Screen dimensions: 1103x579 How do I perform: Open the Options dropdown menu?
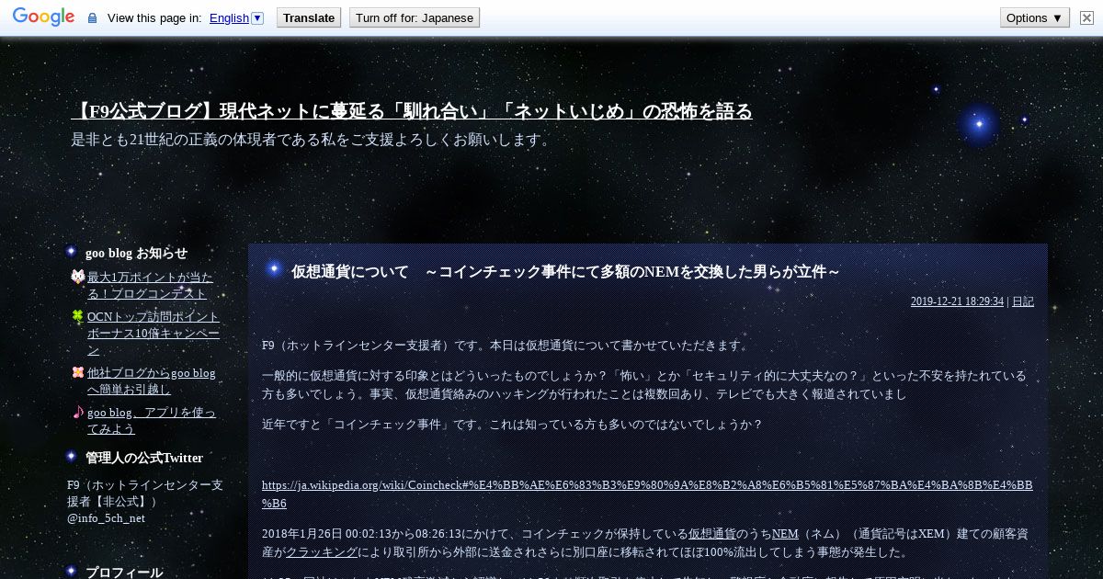tap(1035, 18)
